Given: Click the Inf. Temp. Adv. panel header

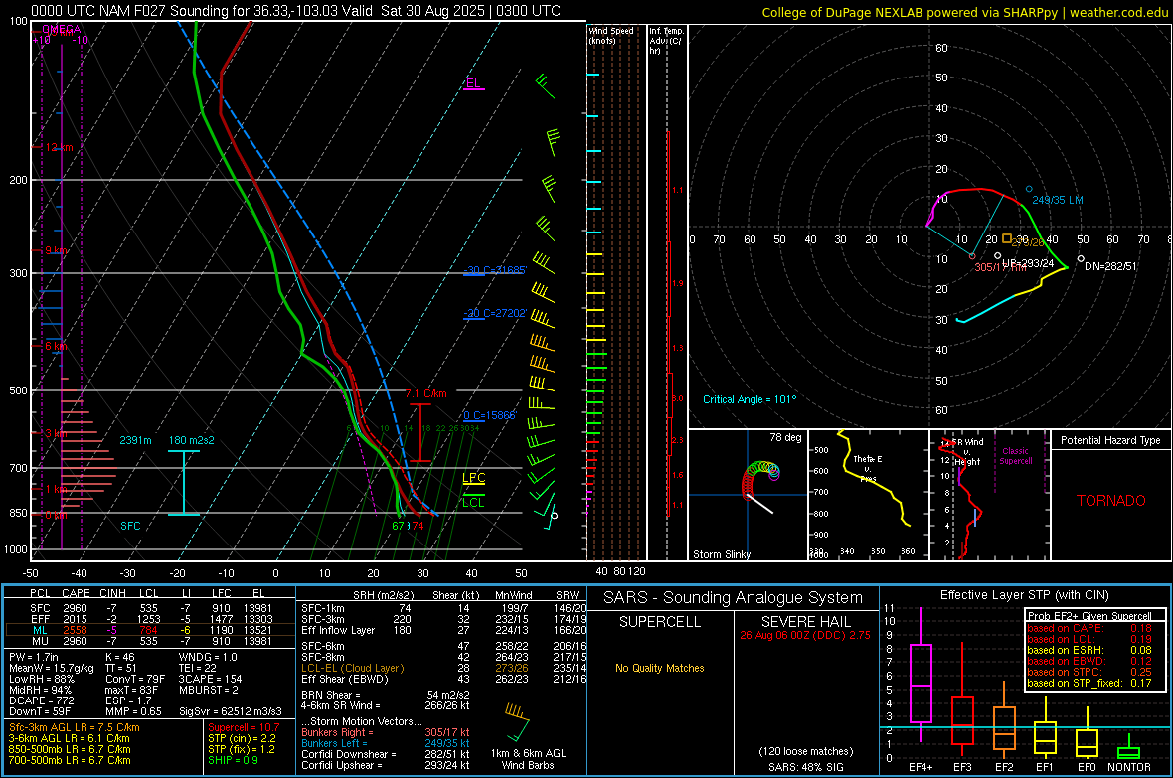Looking at the screenshot, I should 666,41.
